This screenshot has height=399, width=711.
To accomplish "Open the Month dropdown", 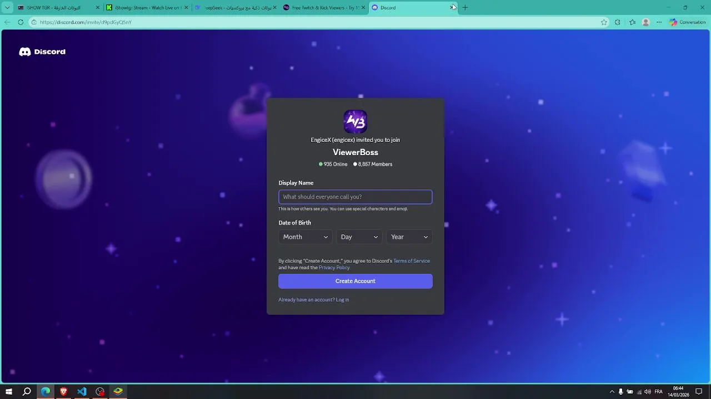I will pyautogui.click(x=306, y=237).
